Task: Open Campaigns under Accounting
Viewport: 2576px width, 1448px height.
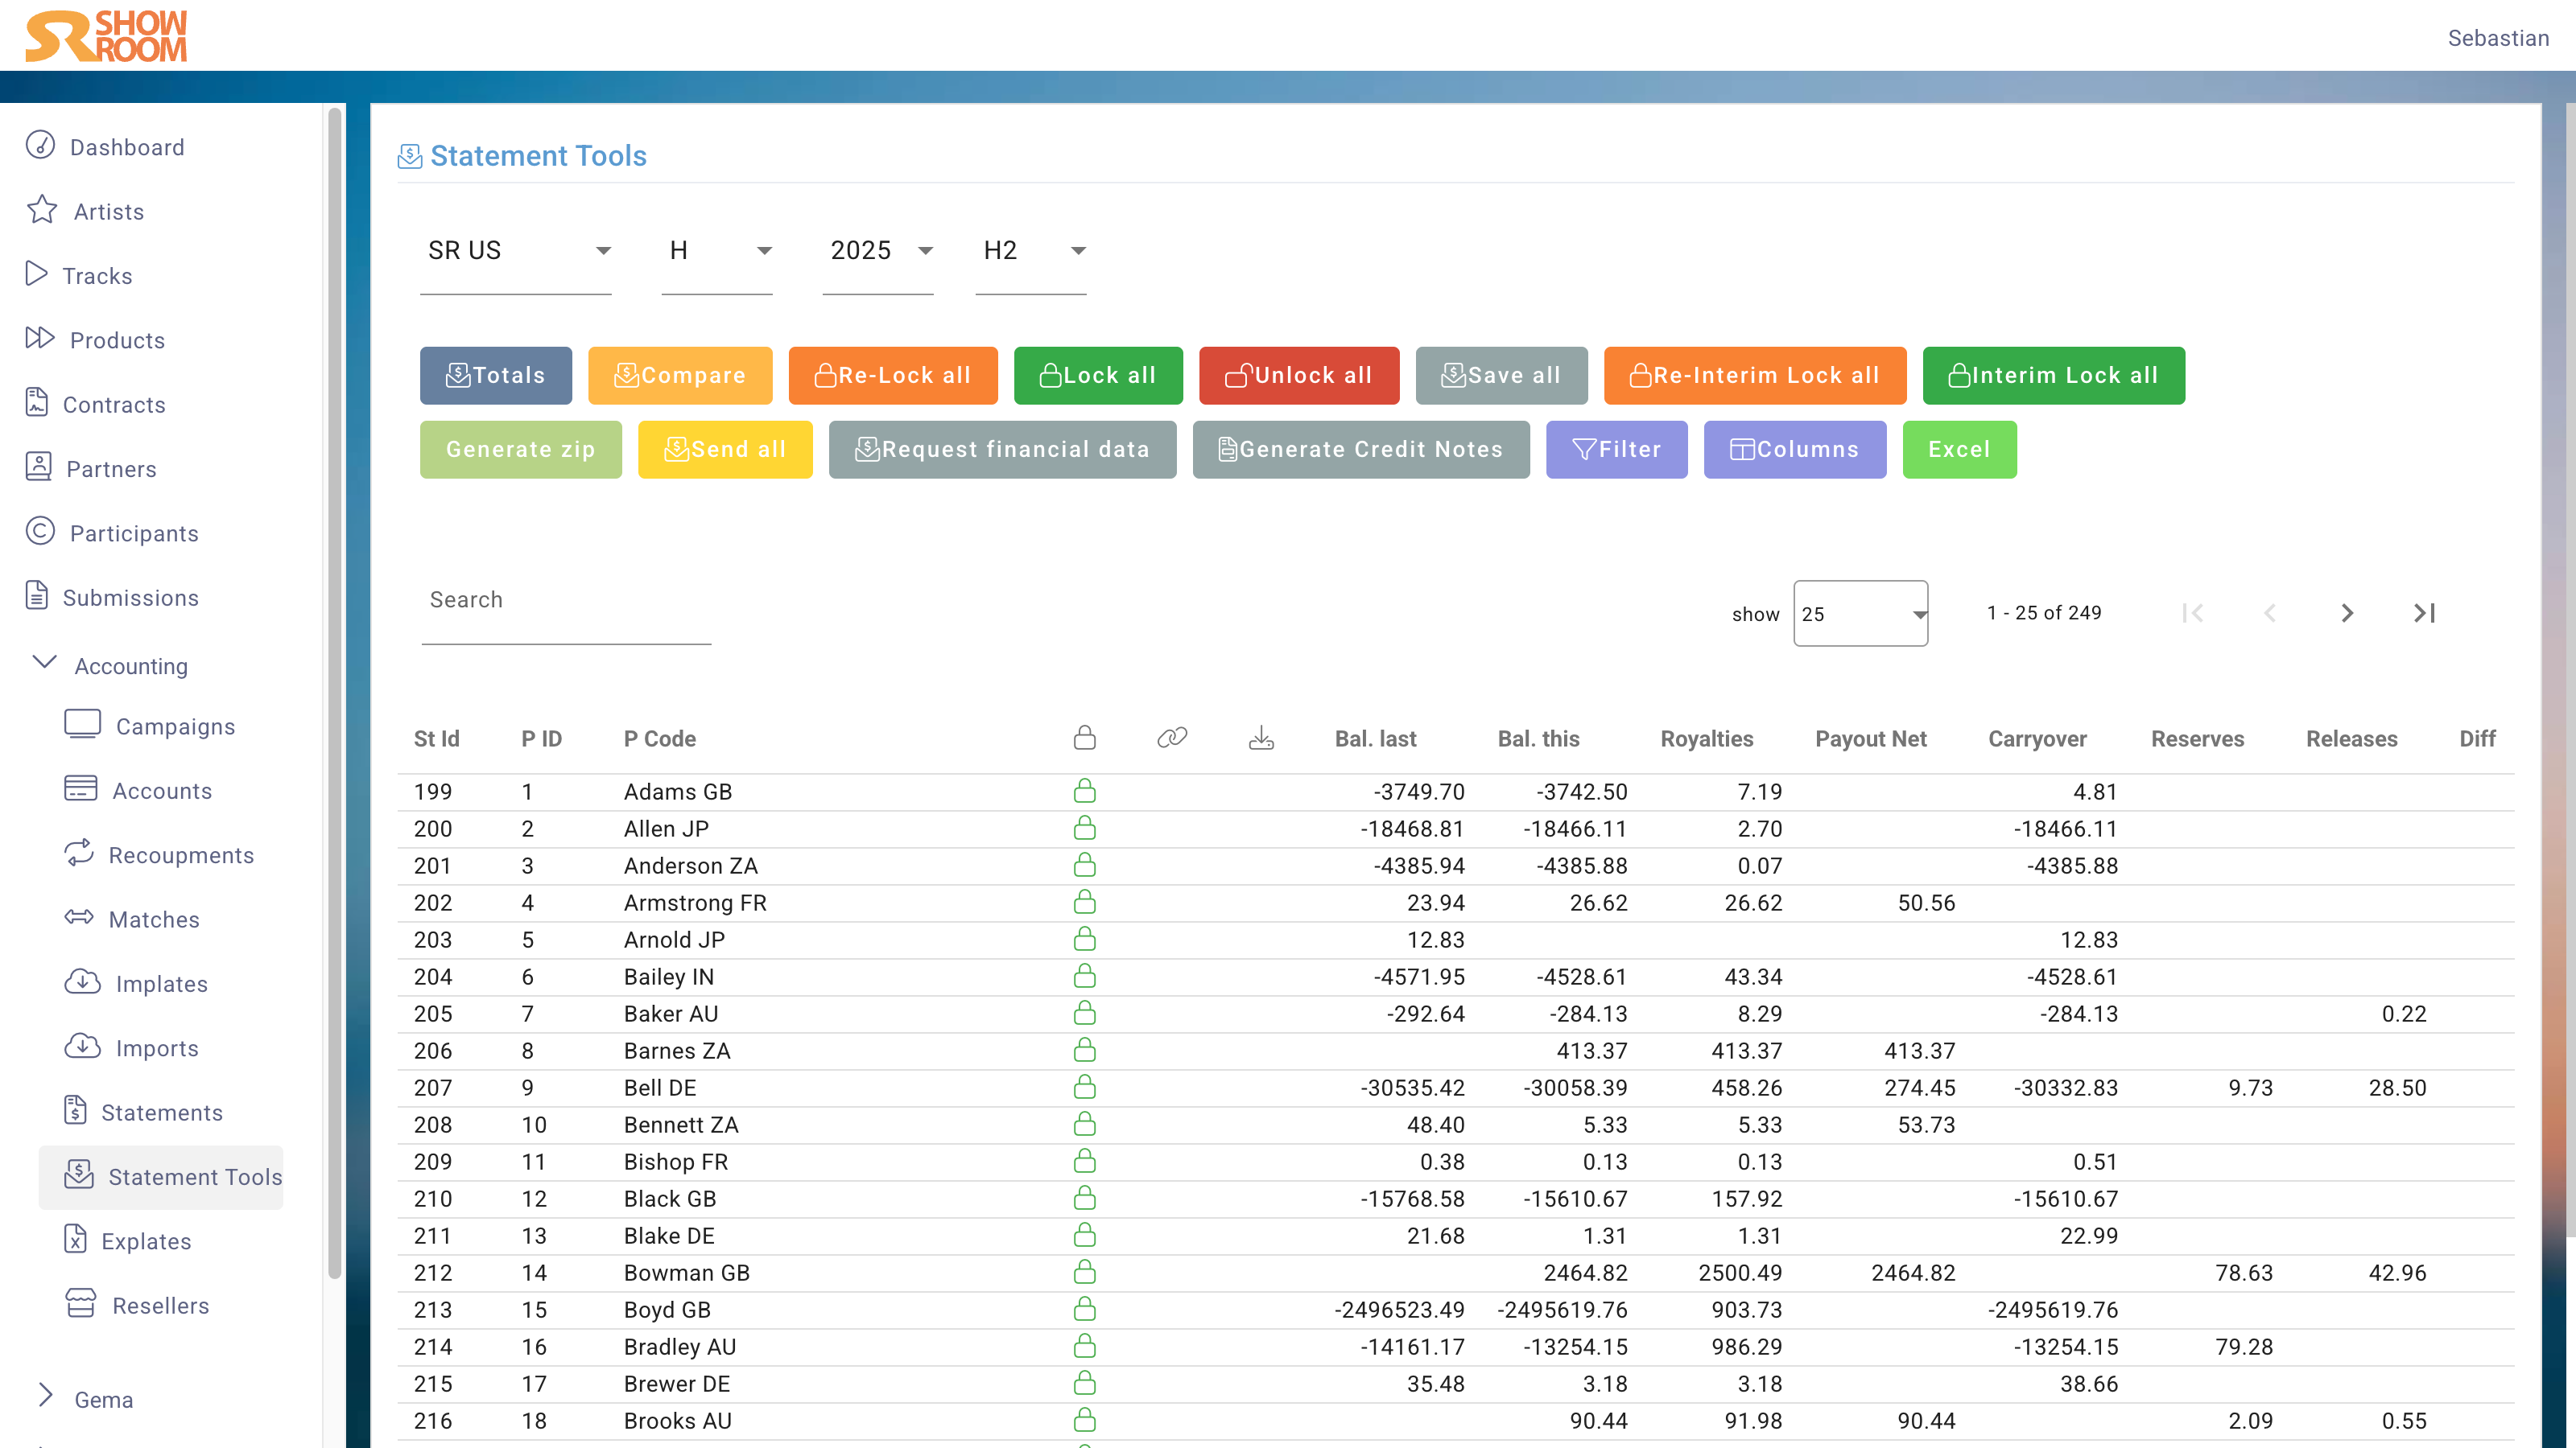Action: (x=174, y=726)
